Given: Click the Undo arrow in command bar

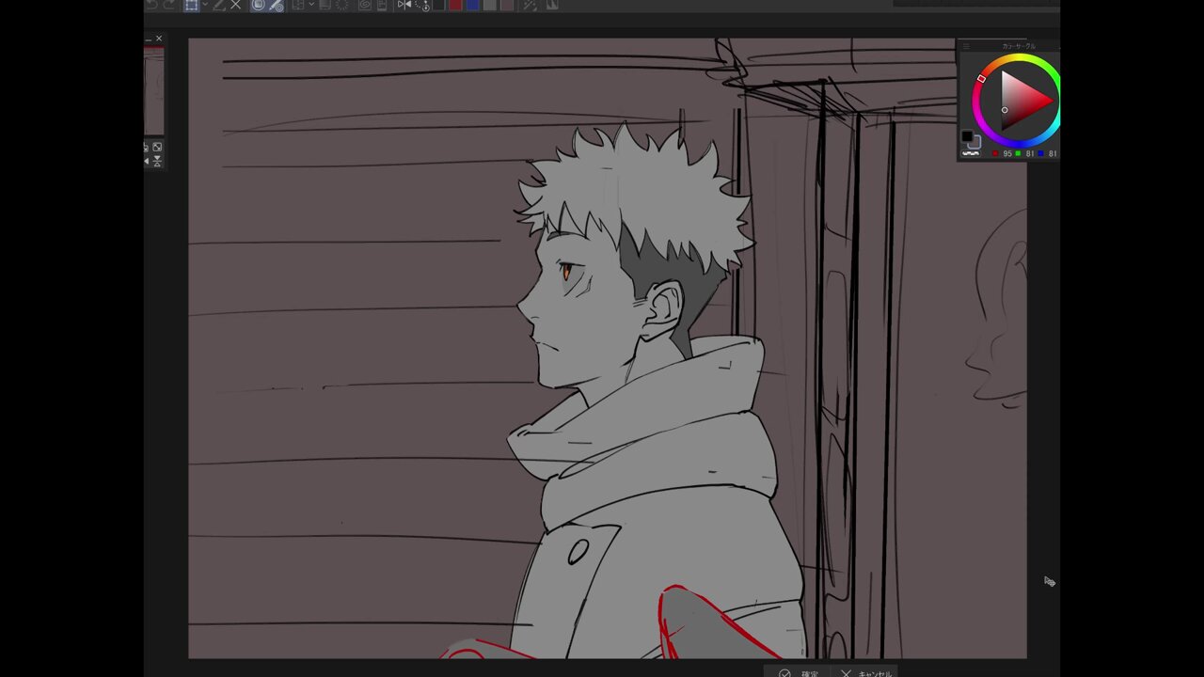Looking at the screenshot, I should 152,5.
